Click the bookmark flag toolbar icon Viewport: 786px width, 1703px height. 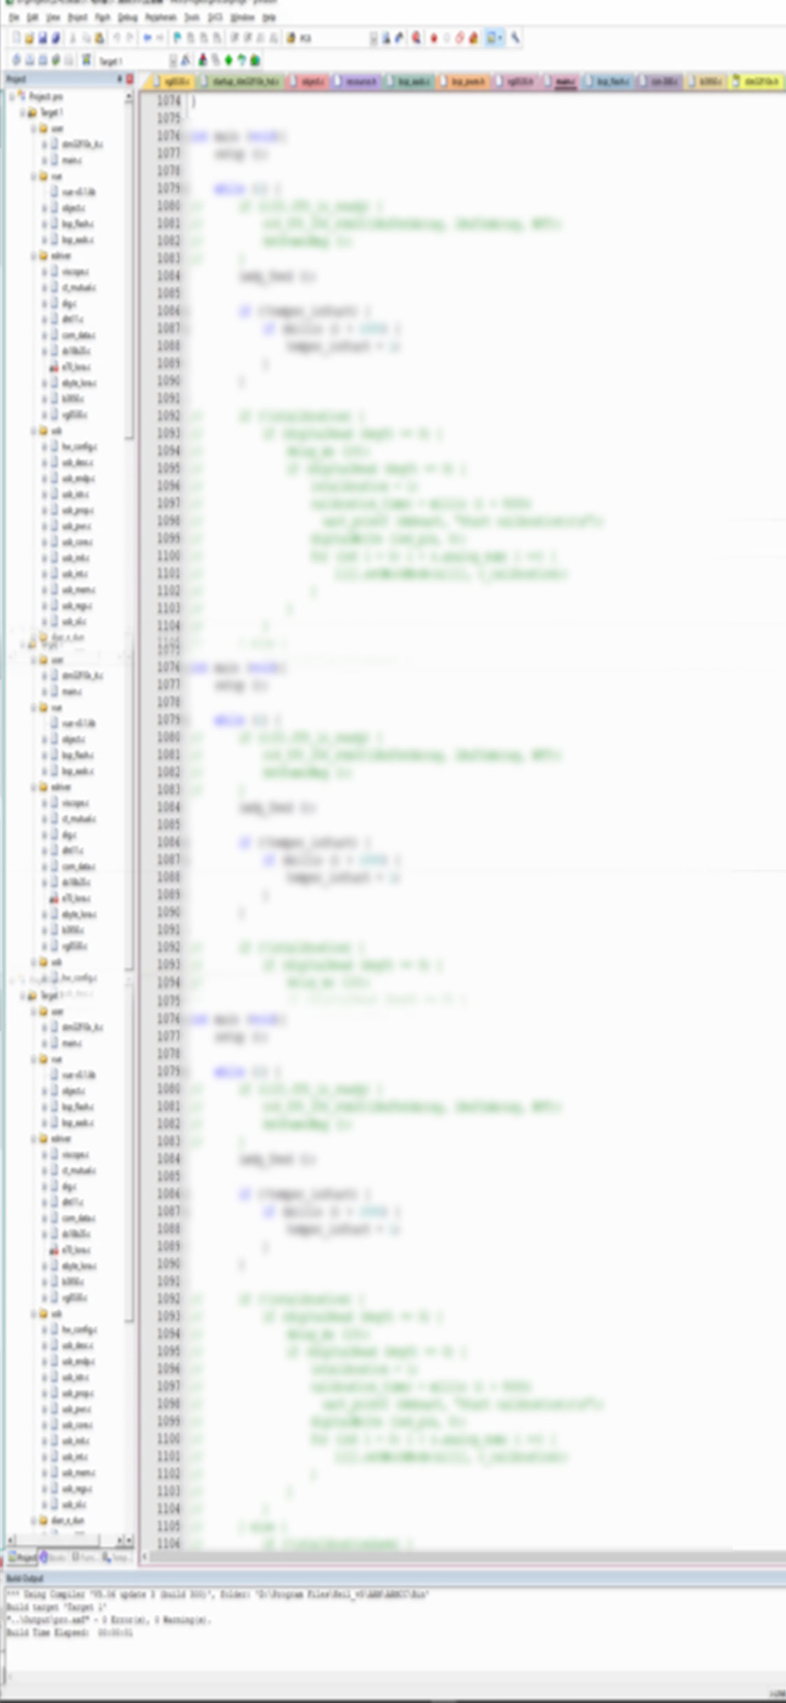tap(177, 38)
